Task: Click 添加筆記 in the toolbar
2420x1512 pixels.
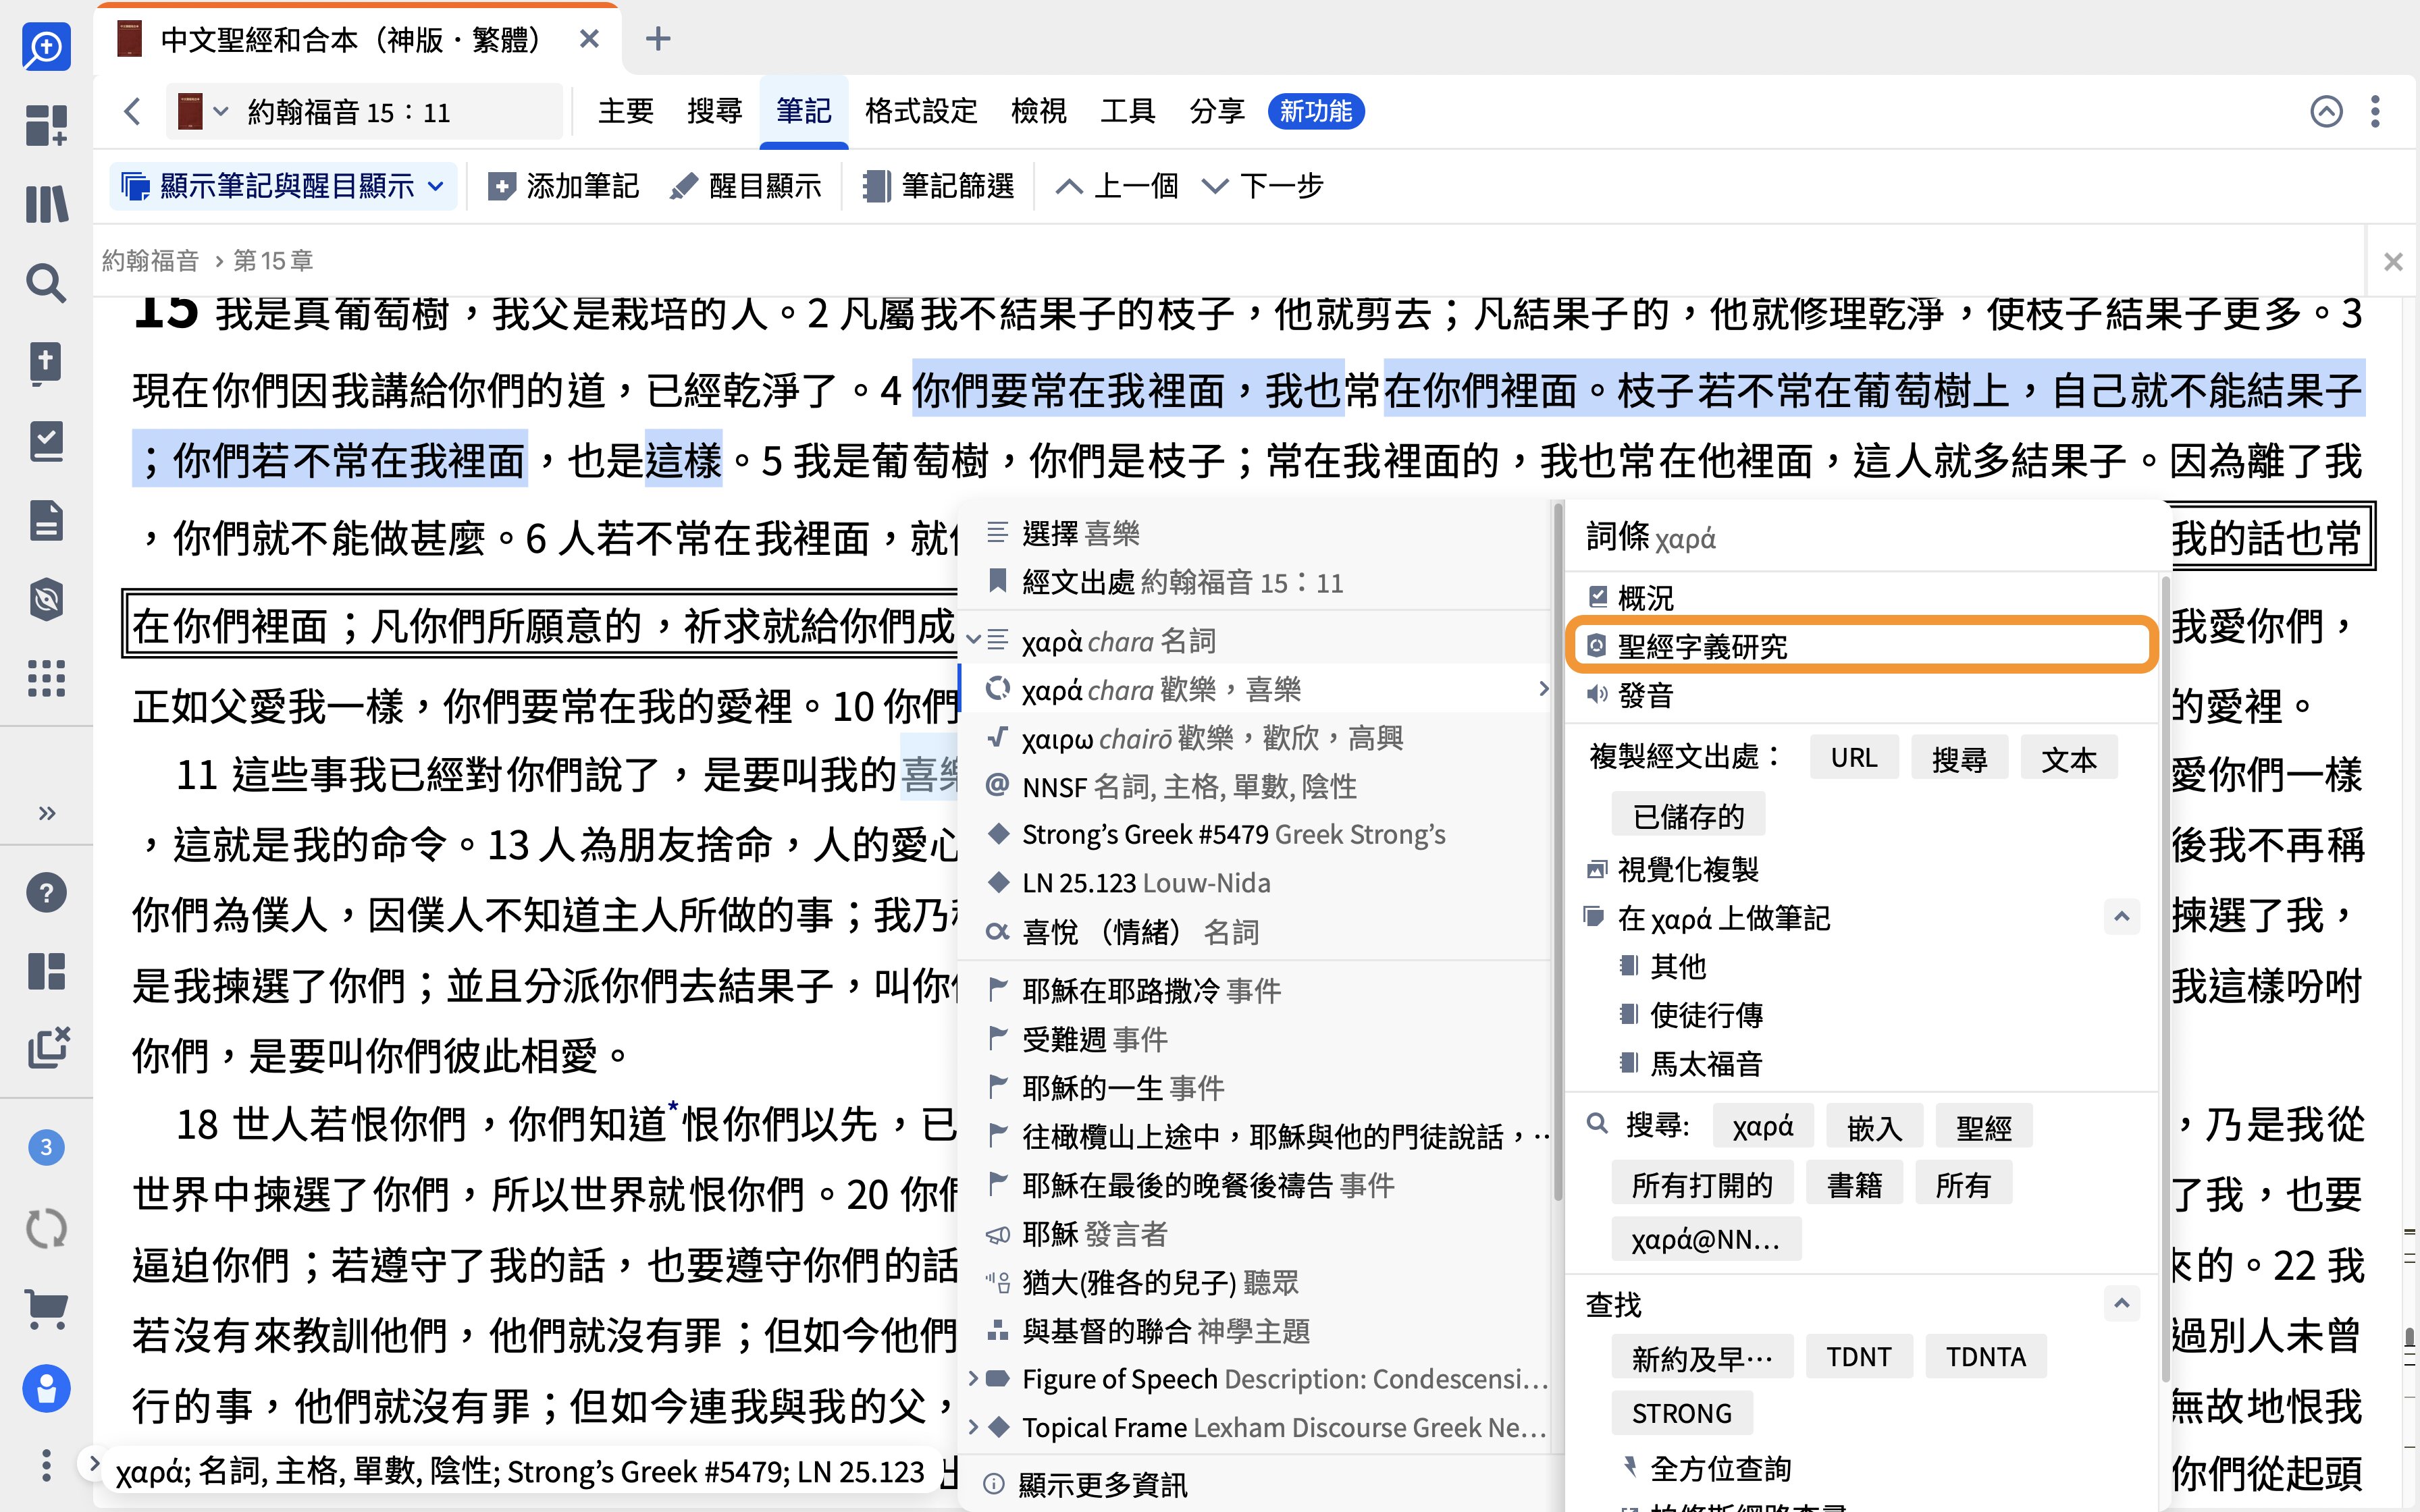Action: click(563, 186)
